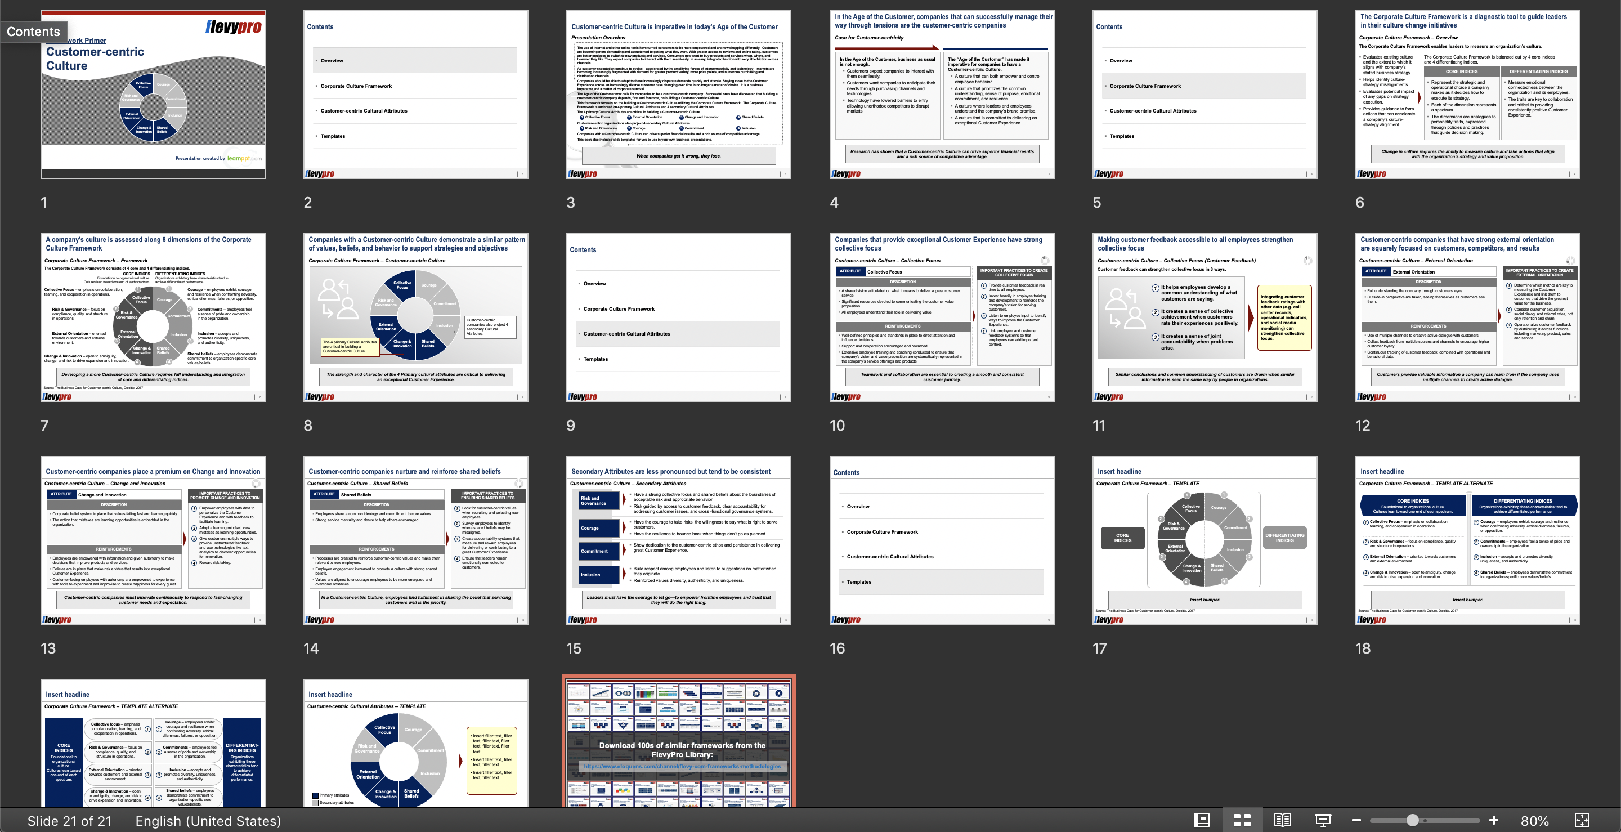
Task: Select slide 1 title thumbnail Customer-centric Culture
Action: (x=153, y=95)
